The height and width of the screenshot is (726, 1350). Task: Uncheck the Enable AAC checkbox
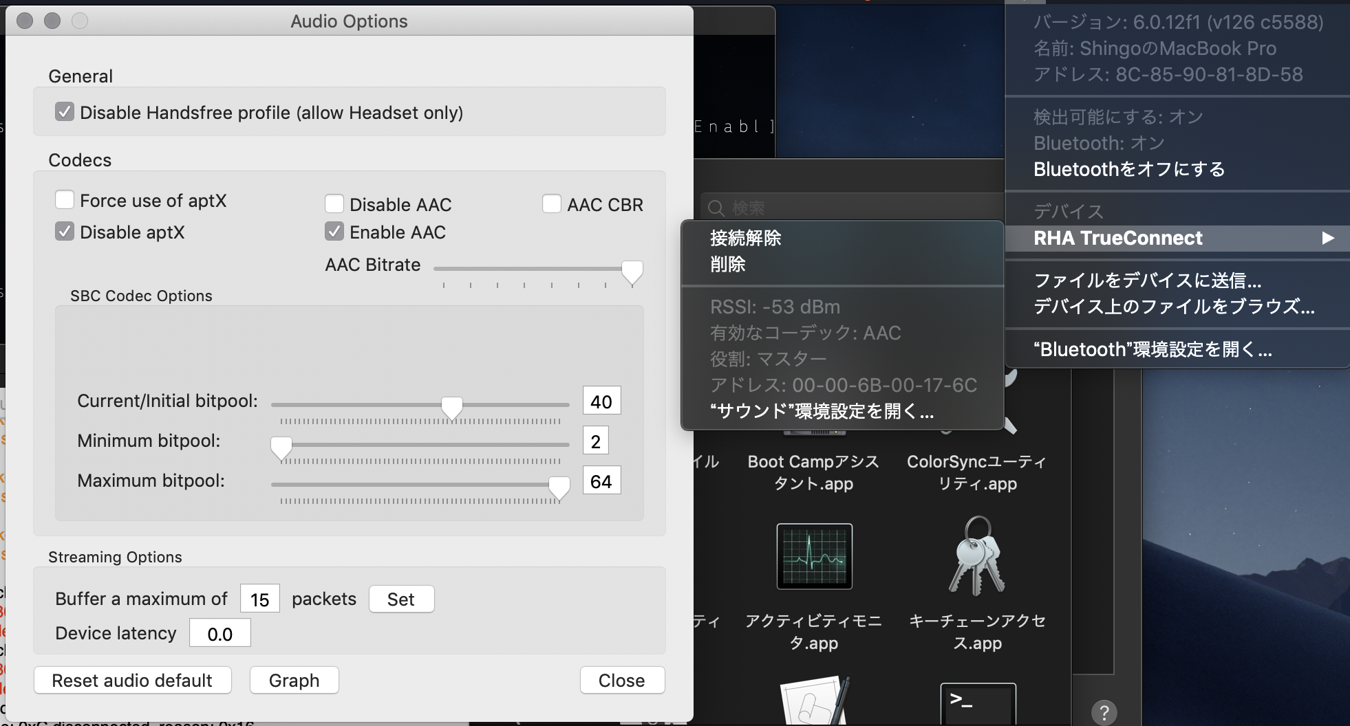coord(334,232)
